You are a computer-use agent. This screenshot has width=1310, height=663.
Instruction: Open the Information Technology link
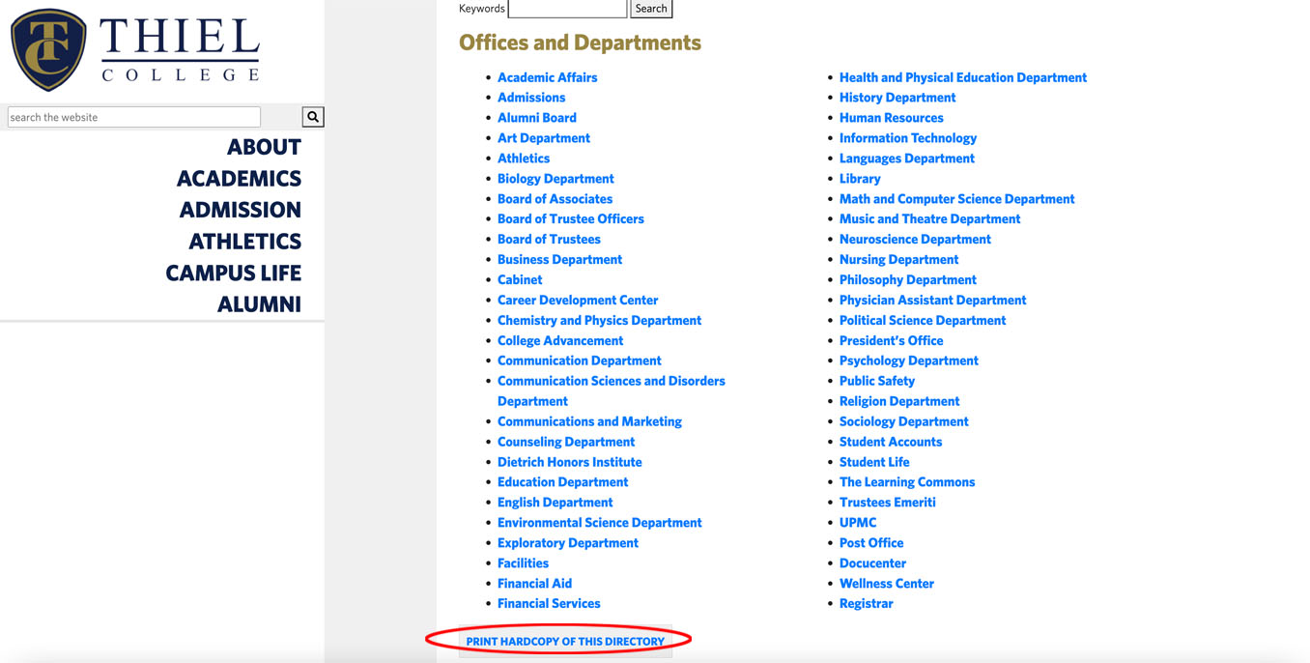tap(907, 138)
